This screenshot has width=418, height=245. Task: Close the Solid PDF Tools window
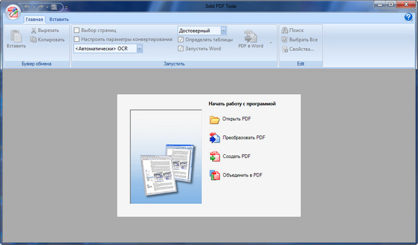406,5
